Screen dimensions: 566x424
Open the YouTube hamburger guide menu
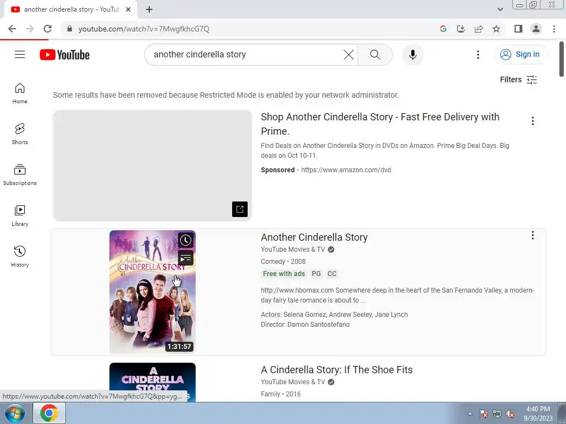(20, 55)
